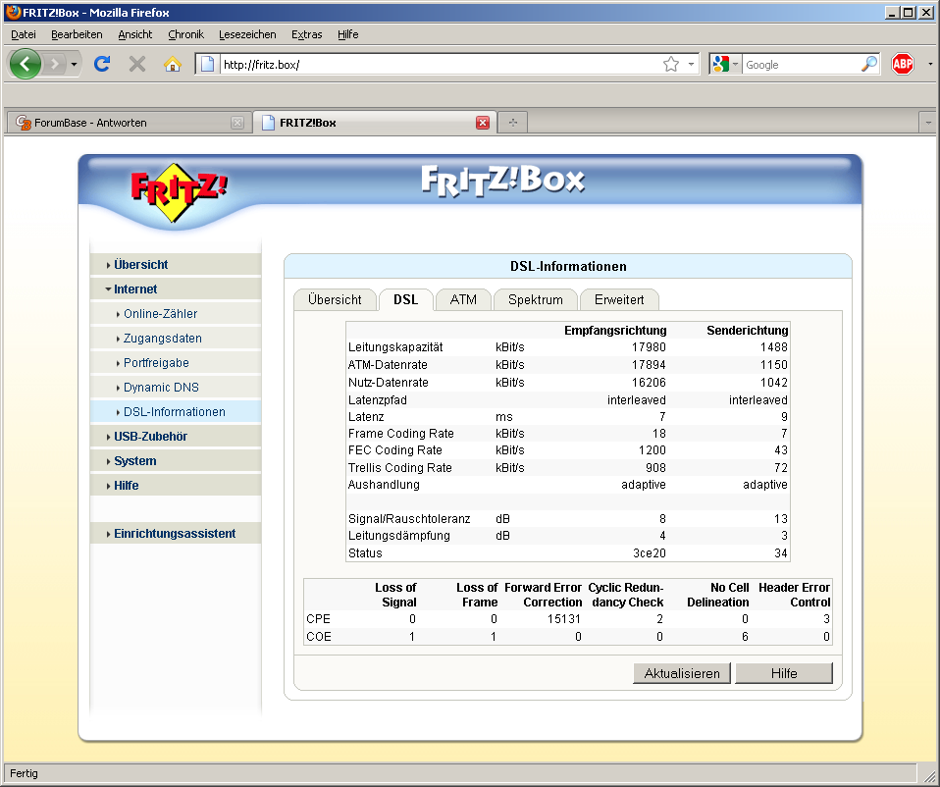Screen dimensions: 940x787
Task: Click the Fertig status bar text
Action: pyautogui.click(x=24, y=773)
